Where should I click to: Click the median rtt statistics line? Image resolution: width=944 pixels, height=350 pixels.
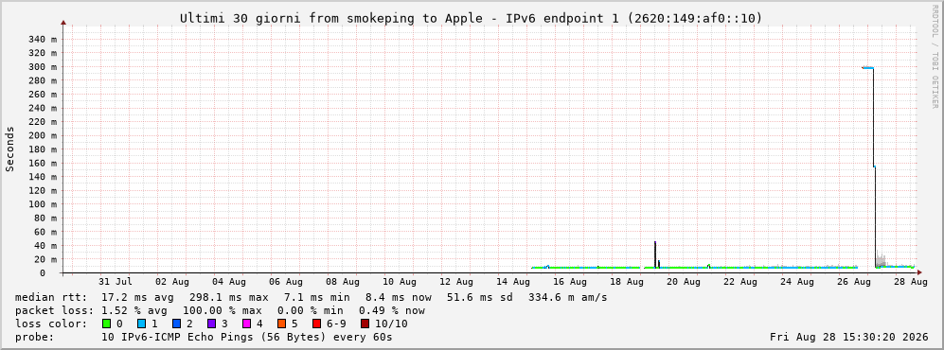point(312,297)
